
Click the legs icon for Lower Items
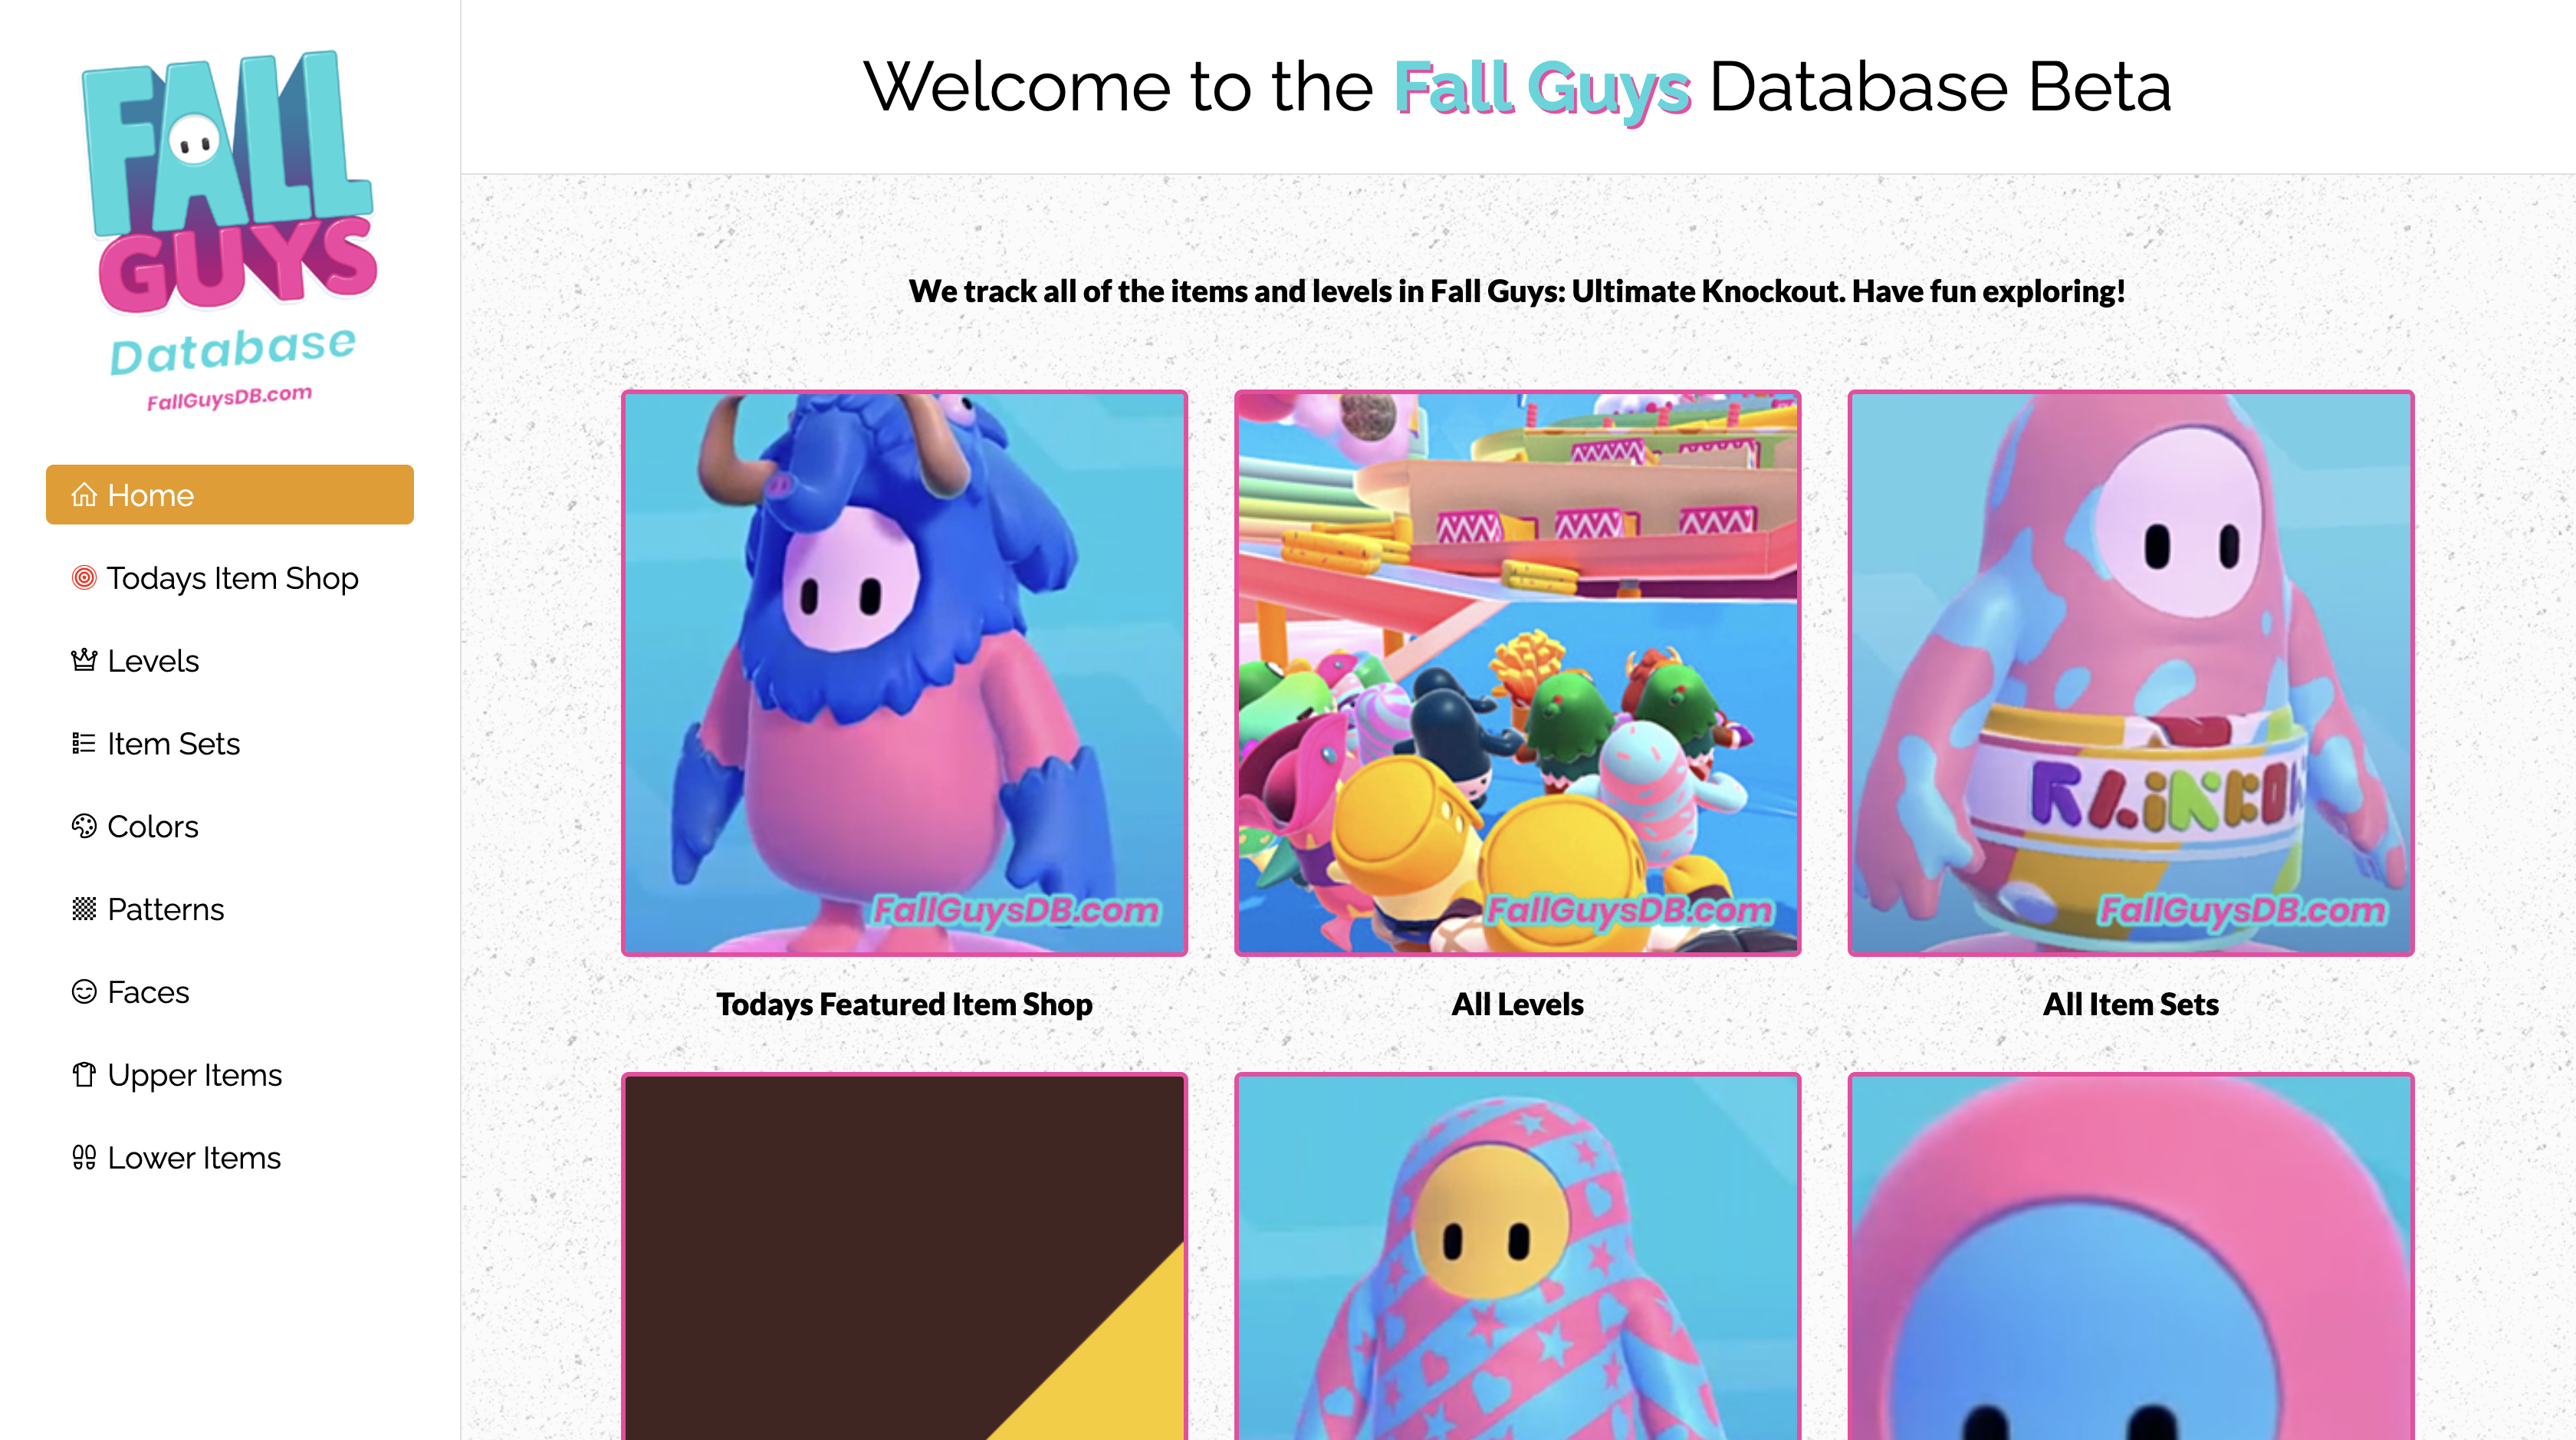[x=84, y=1158]
